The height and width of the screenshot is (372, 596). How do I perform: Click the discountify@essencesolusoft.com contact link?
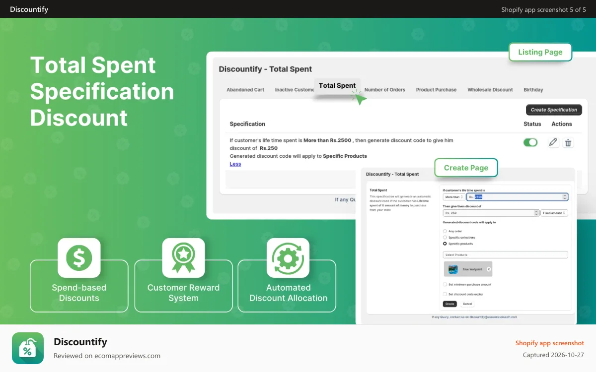click(493, 317)
